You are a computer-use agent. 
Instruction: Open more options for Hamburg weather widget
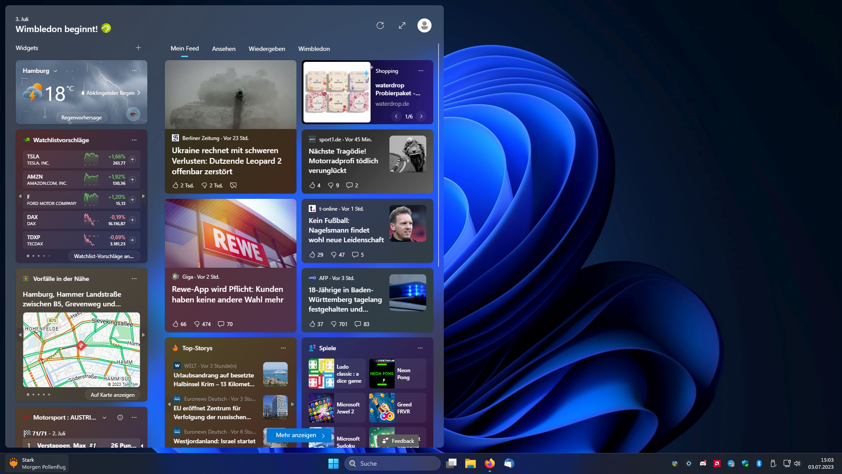pos(134,71)
